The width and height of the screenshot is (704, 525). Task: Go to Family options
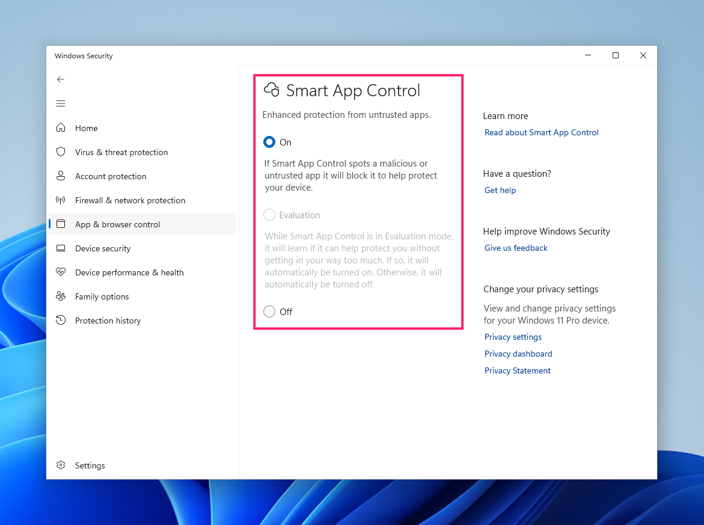pos(142,296)
